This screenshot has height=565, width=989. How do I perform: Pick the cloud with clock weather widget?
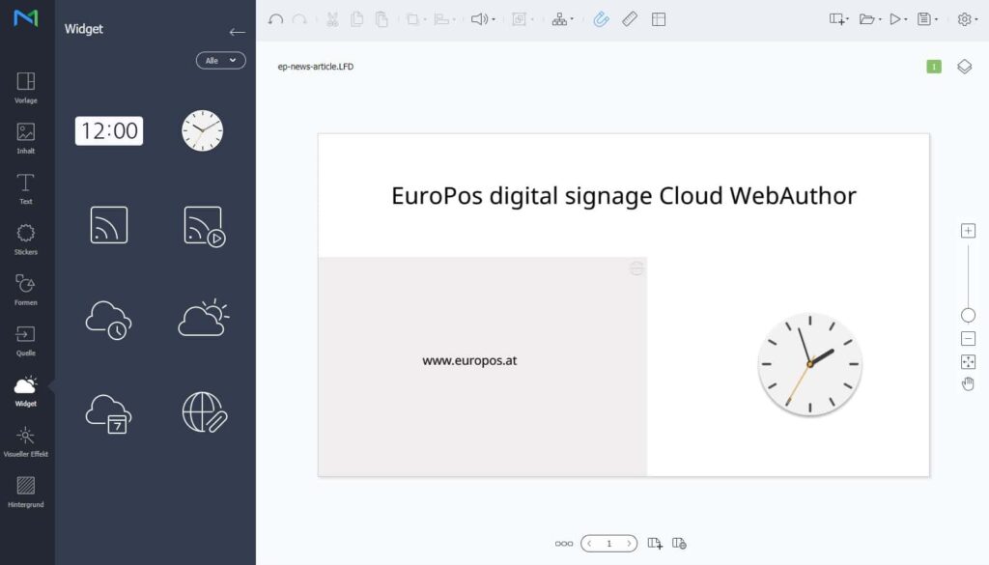pyautogui.click(x=108, y=320)
